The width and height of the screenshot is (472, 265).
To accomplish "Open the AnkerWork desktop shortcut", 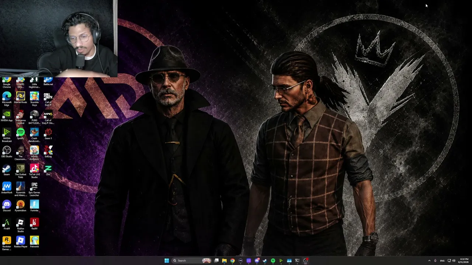I will 7,188.
